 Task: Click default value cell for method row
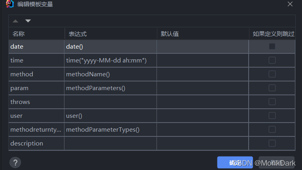(x=203, y=74)
